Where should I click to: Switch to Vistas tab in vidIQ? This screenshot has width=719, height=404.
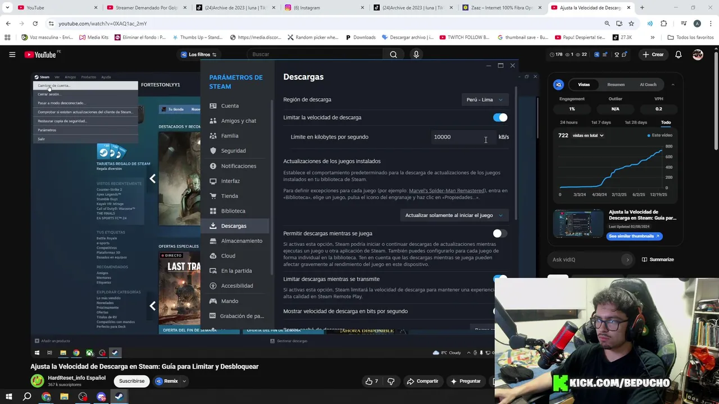click(x=584, y=85)
